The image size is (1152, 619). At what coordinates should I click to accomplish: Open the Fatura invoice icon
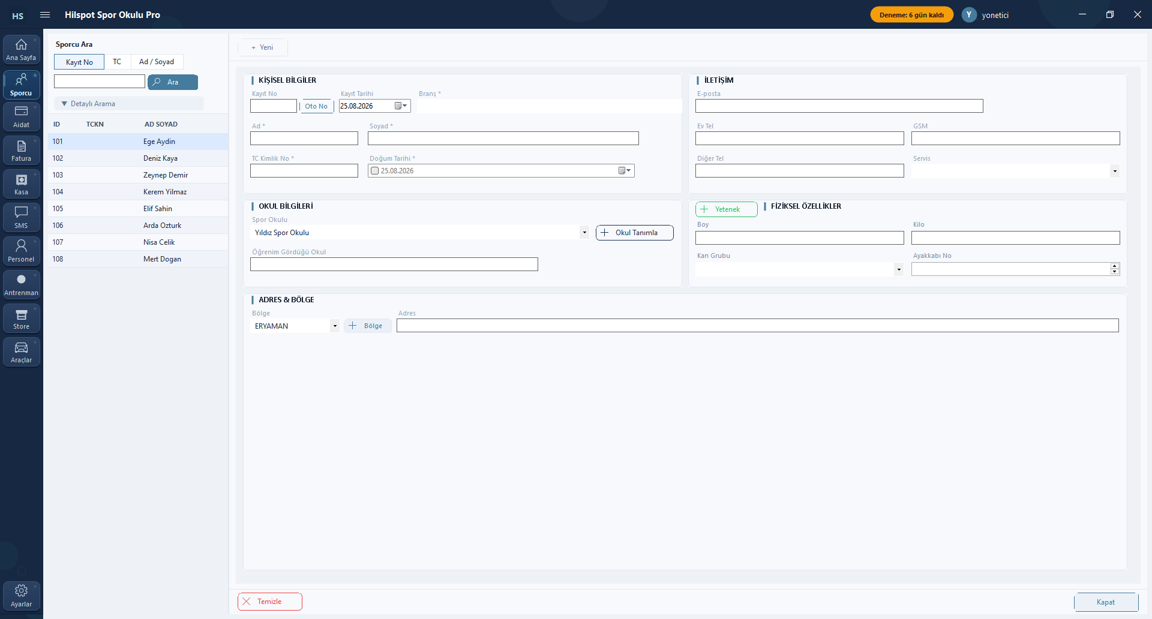tap(21, 151)
